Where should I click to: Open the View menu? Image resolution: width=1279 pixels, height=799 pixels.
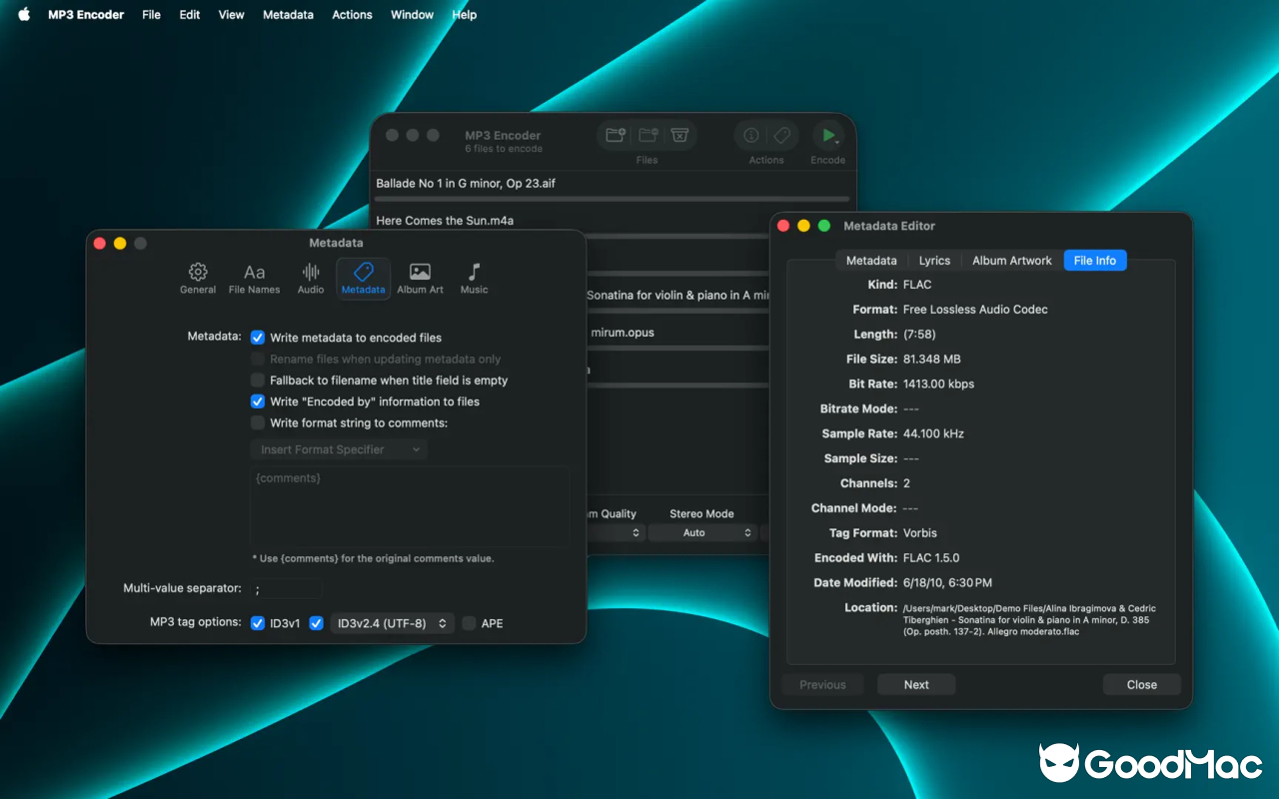pos(232,15)
